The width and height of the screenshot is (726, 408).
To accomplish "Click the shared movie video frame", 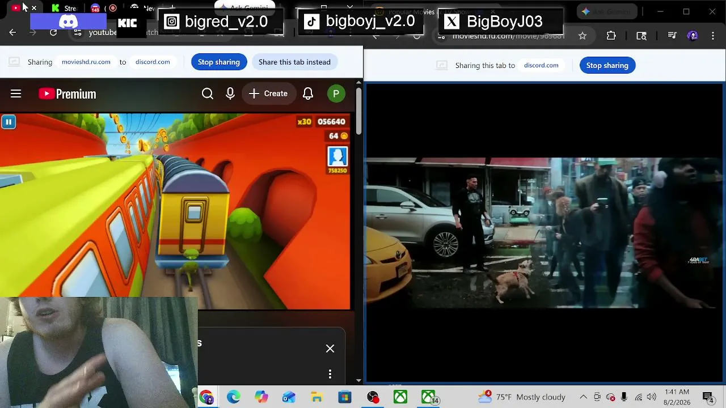I will 544,232.
